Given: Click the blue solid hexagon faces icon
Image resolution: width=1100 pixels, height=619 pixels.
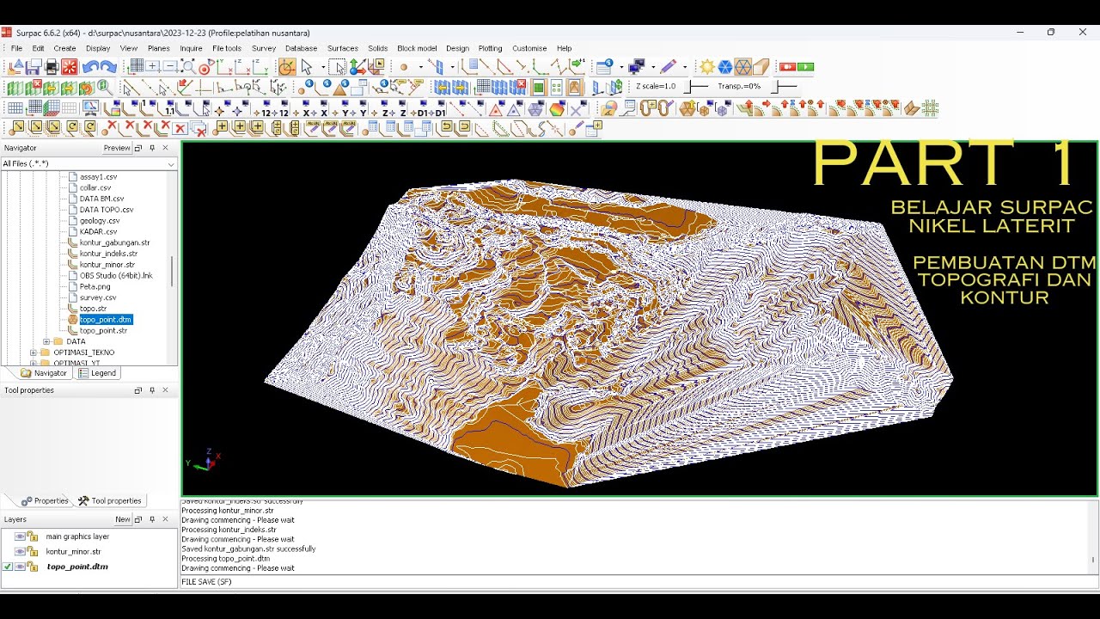Looking at the screenshot, I should (x=725, y=66).
